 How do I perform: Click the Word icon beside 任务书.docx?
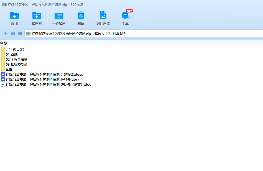click(3, 79)
